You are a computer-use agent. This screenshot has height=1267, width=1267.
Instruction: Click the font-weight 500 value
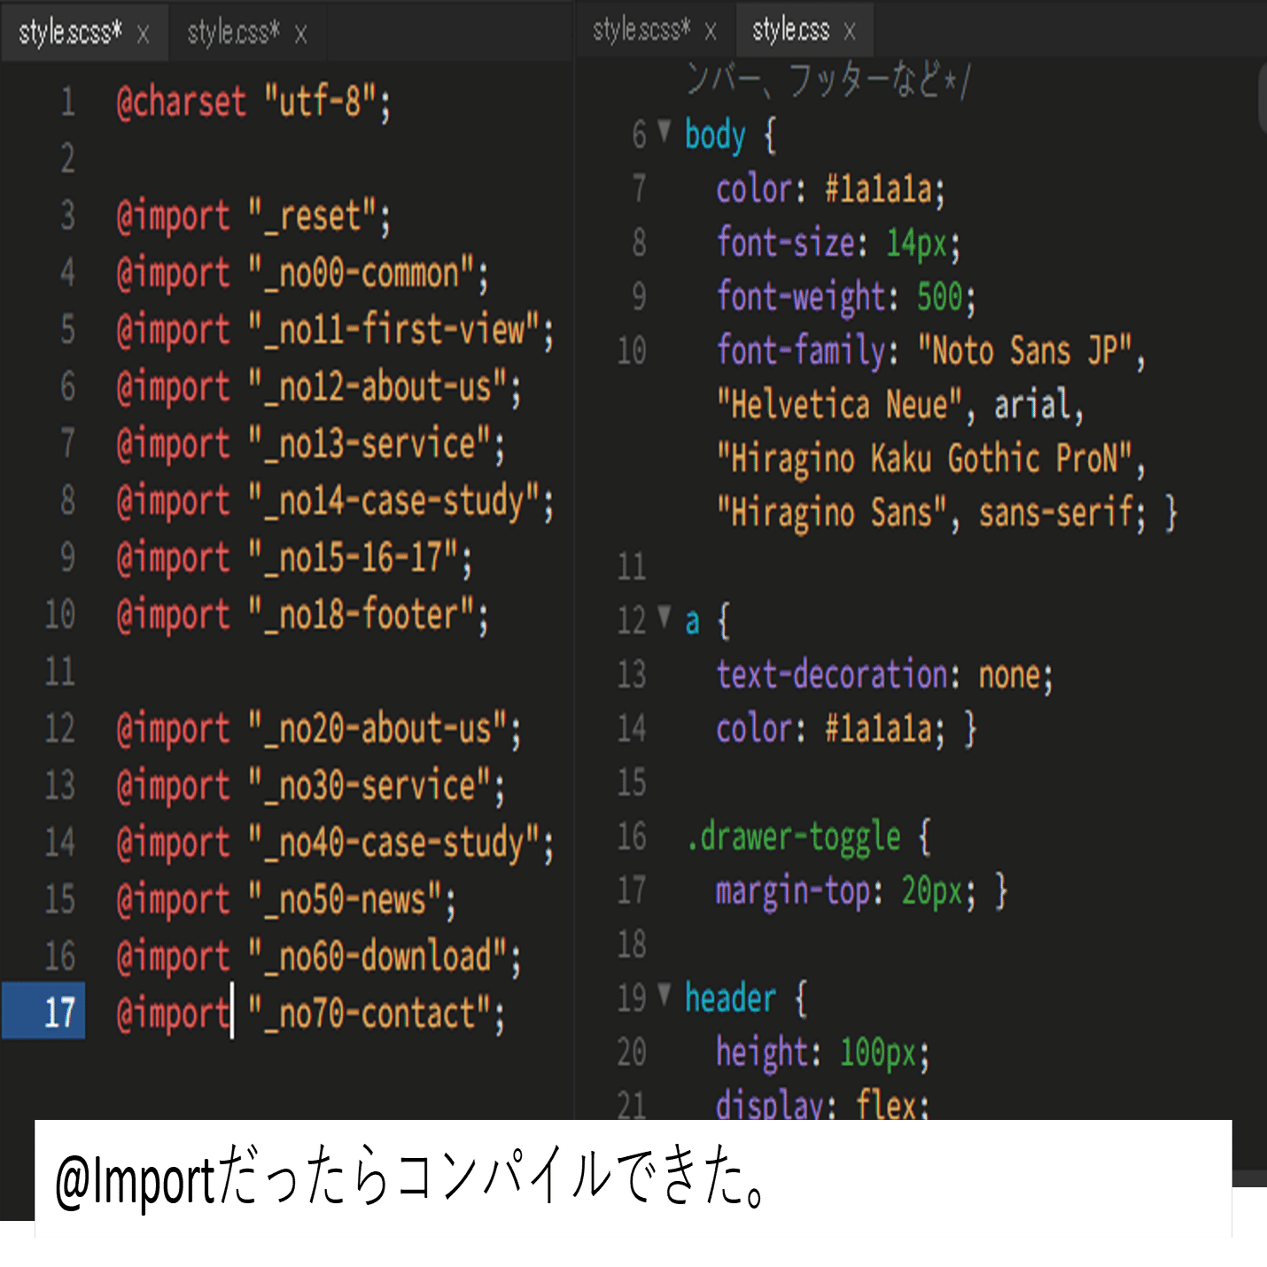coord(939,297)
